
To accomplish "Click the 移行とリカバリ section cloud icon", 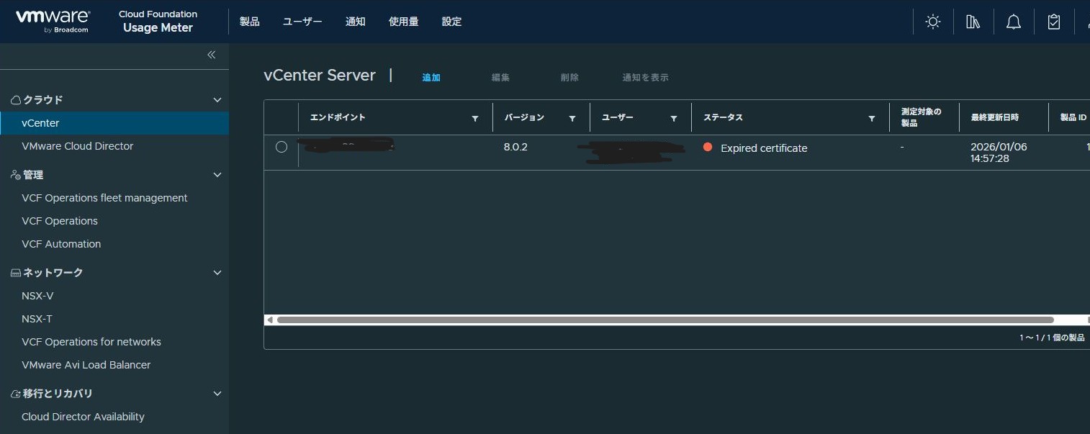I will pos(16,394).
